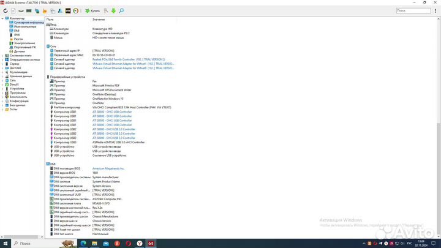The image size is (441, 248).
Task: Open the American Megatrends Inc. link
Action: (108, 168)
